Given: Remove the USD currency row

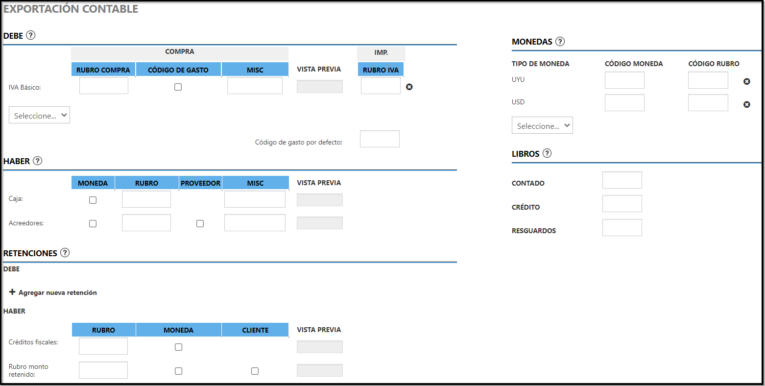Looking at the screenshot, I should 746,104.
